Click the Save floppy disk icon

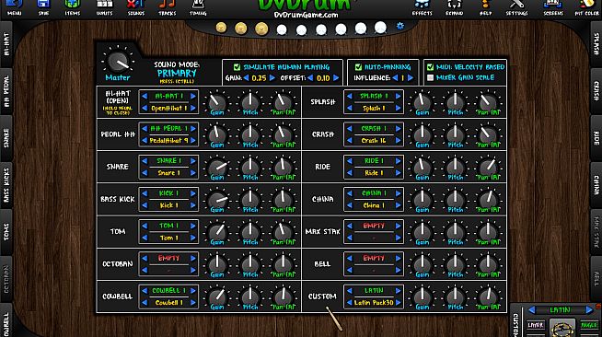[x=43, y=7]
